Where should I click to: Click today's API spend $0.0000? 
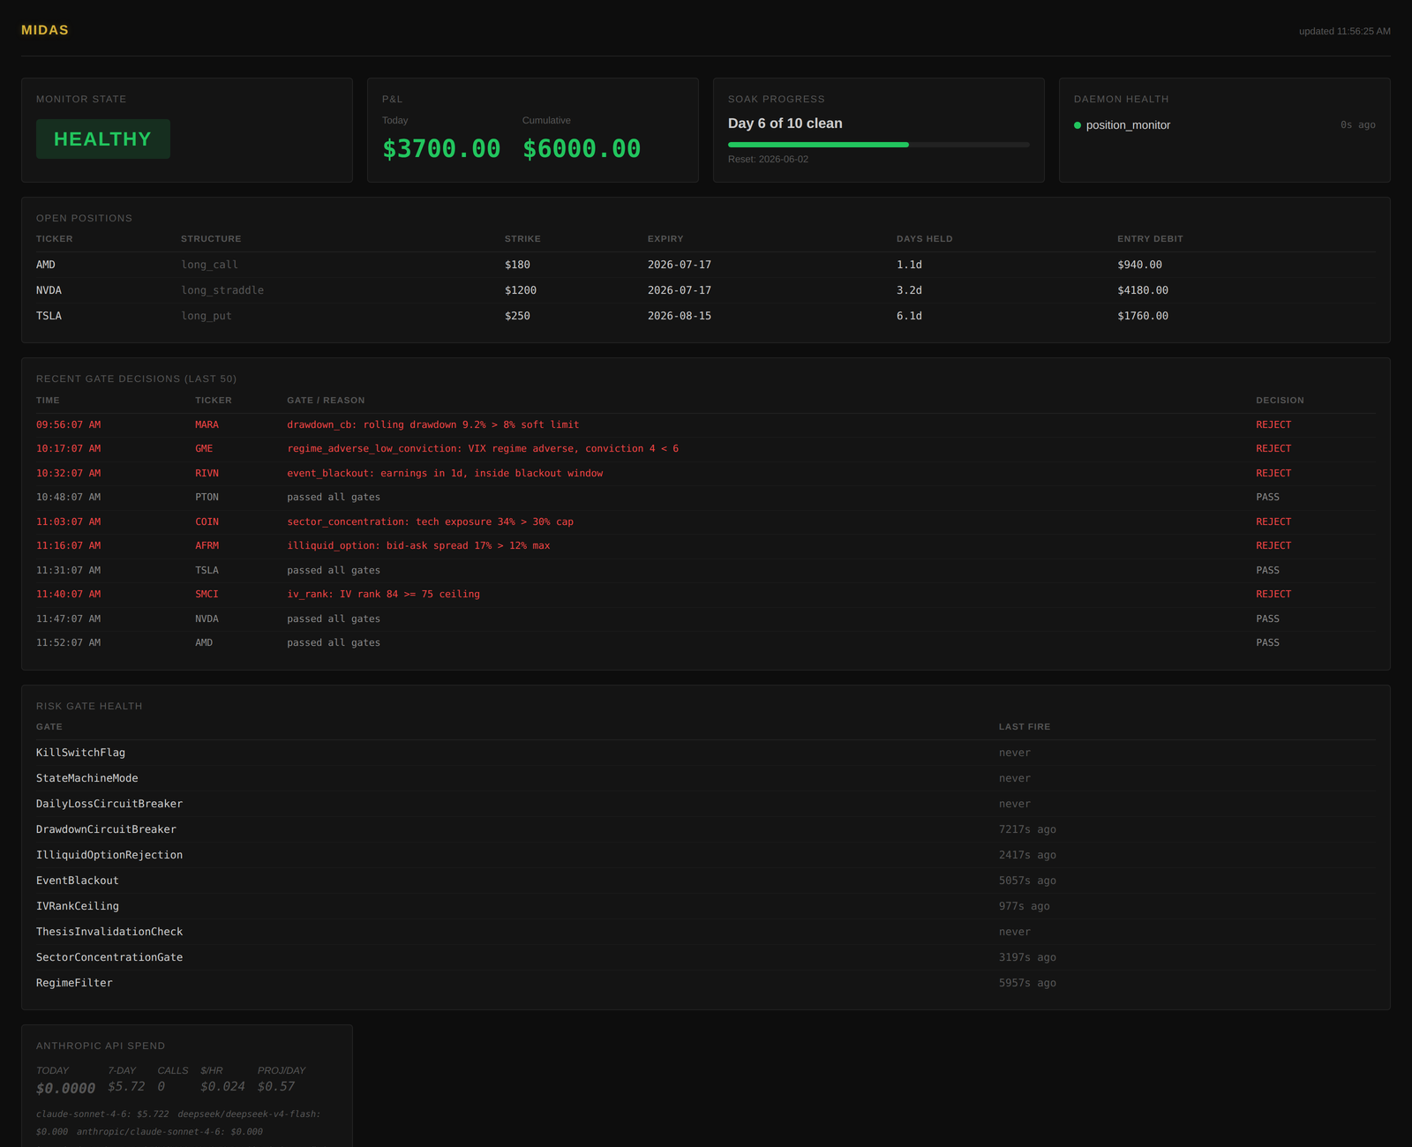coord(65,1089)
